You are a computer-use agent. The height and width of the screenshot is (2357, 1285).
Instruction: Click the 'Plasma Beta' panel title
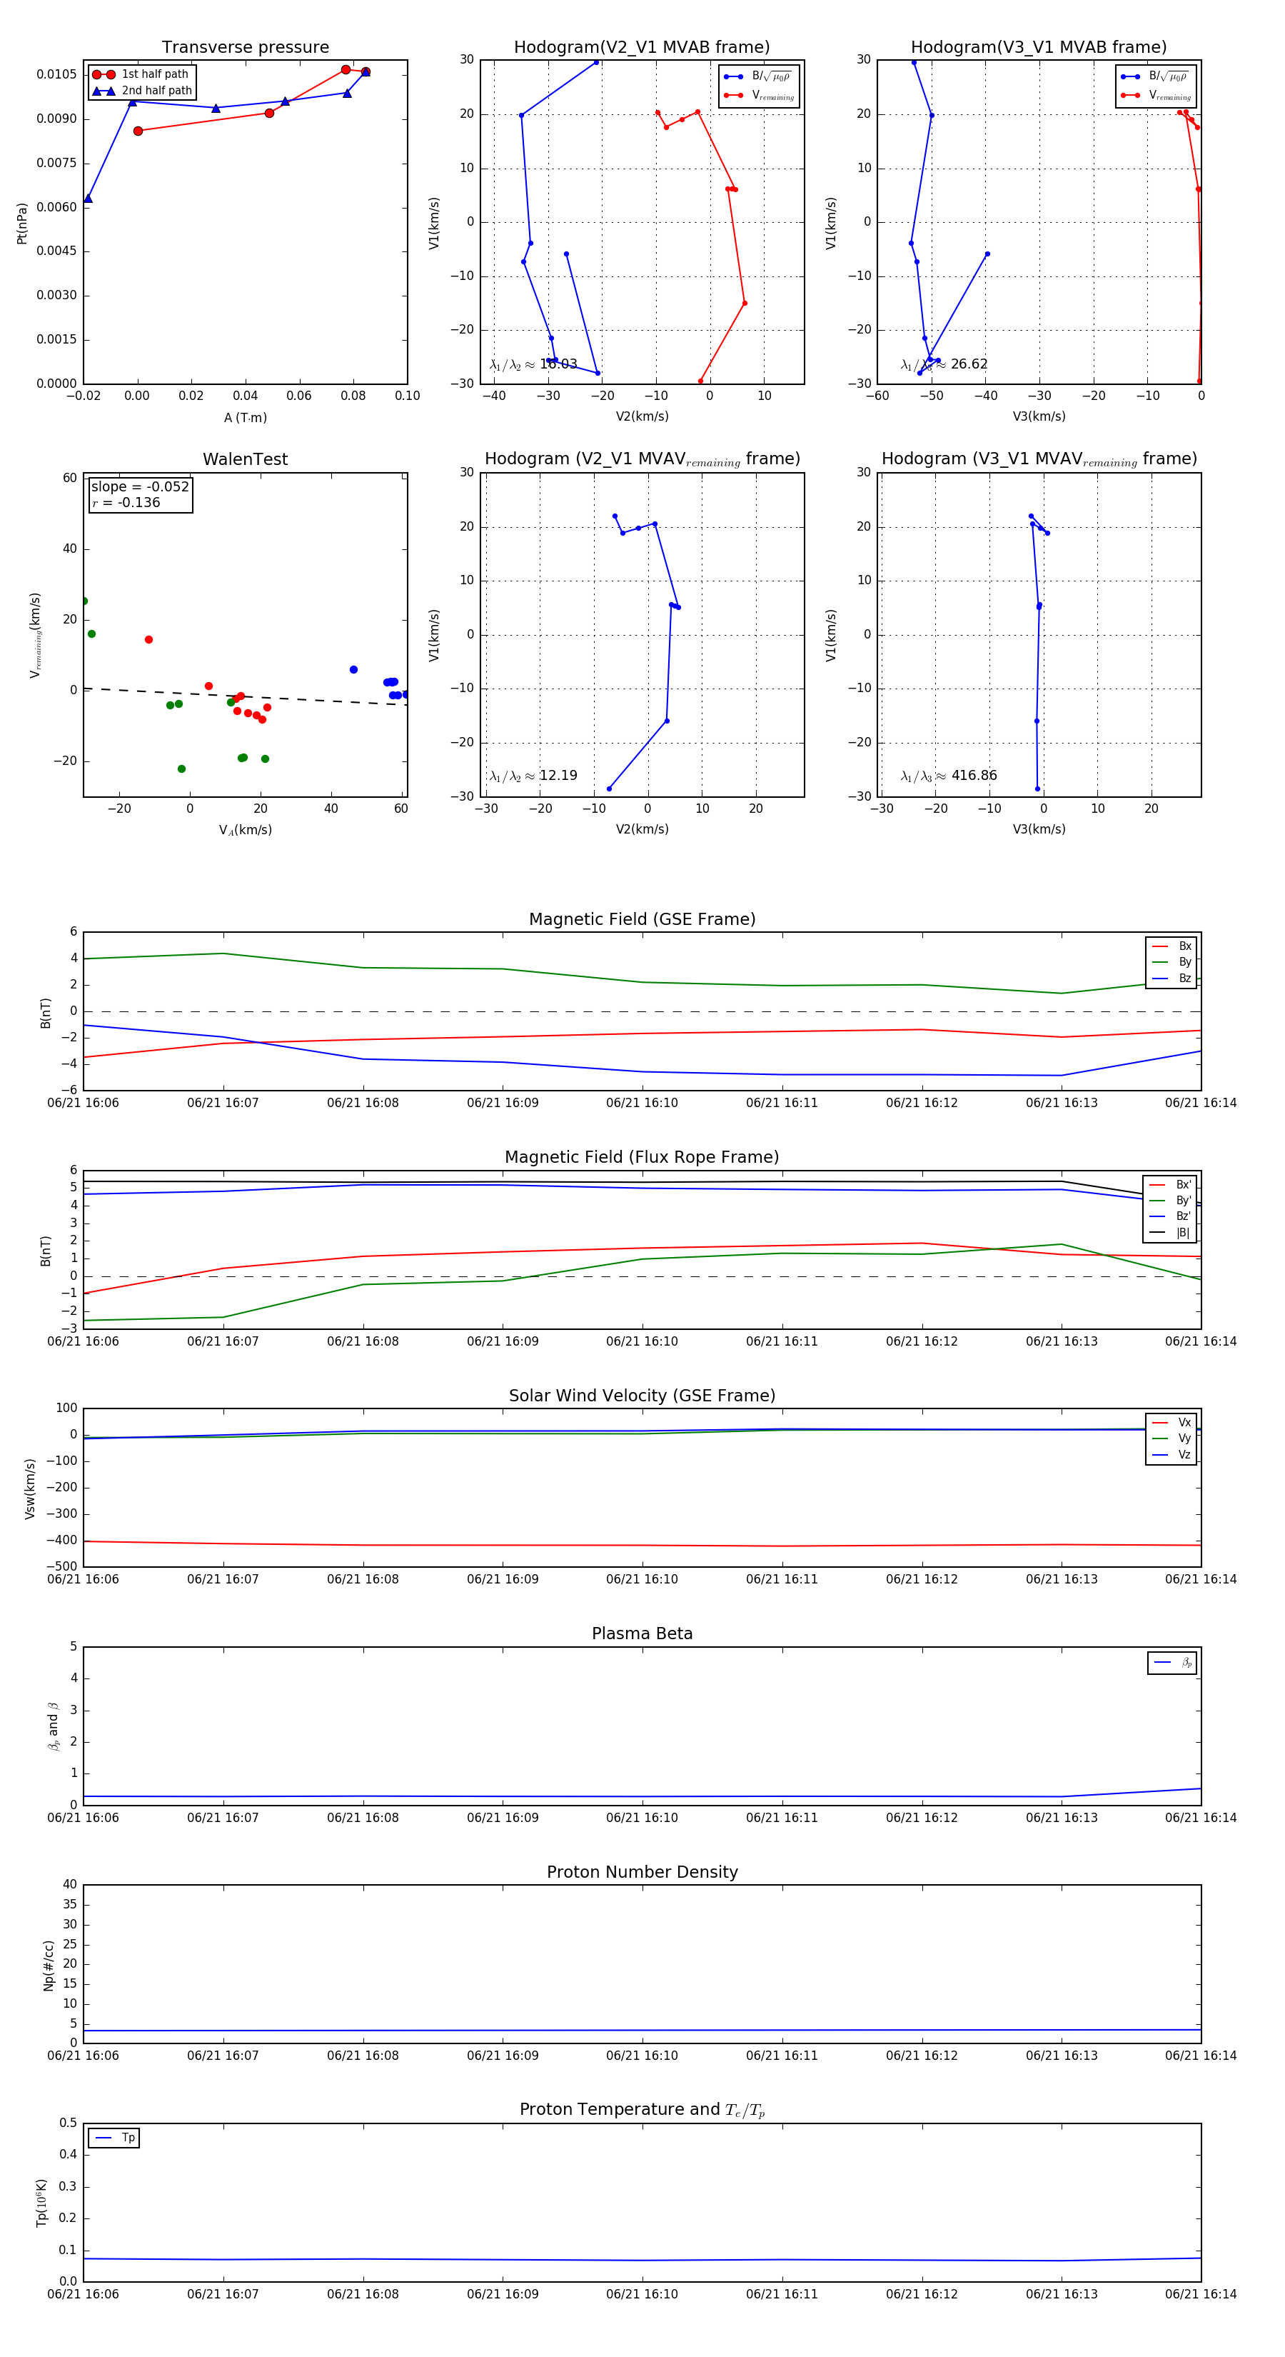pos(642,1633)
